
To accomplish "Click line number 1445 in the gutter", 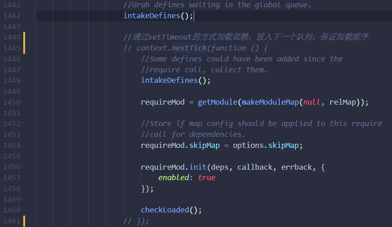I will (x=12, y=48).
